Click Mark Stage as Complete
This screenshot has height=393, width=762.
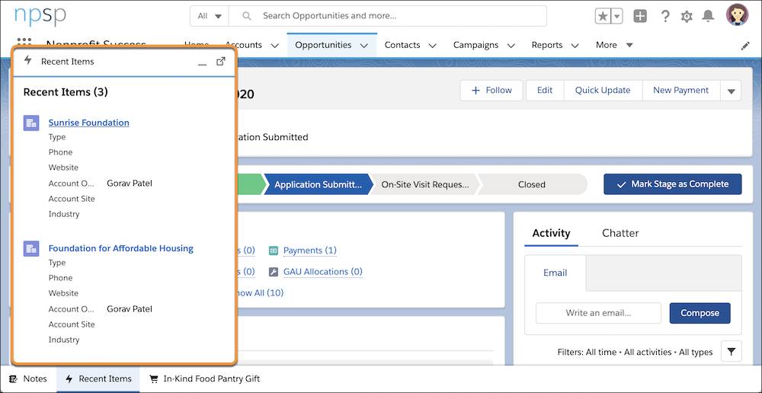point(673,184)
